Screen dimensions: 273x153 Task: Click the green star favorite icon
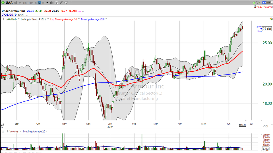pyautogui.click(x=254, y=3)
